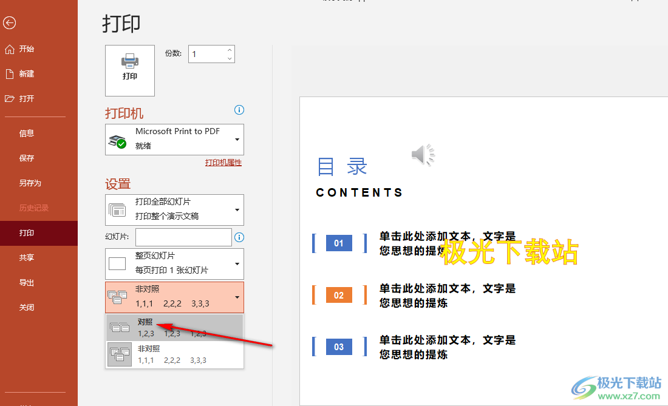Click the back arrow icon in sidebar
Image resolution: width=668 pixels, height=406 pixels.
pyautogui.click(x=9, y=23)
